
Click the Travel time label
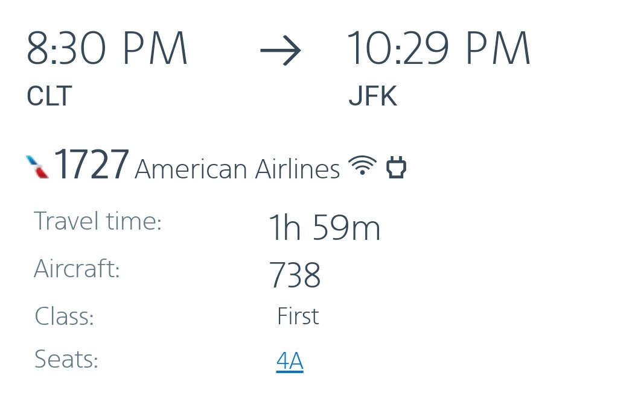point(98,221)
